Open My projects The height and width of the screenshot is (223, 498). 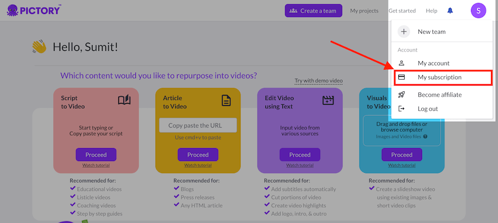tap(364, 11)
